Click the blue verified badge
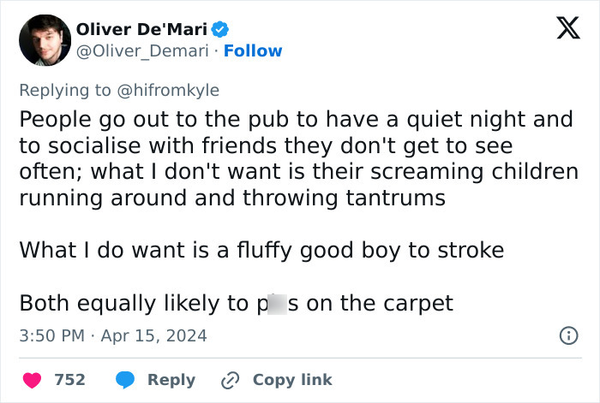This screenshot has width=600, height=403. [x=221, y=29]
